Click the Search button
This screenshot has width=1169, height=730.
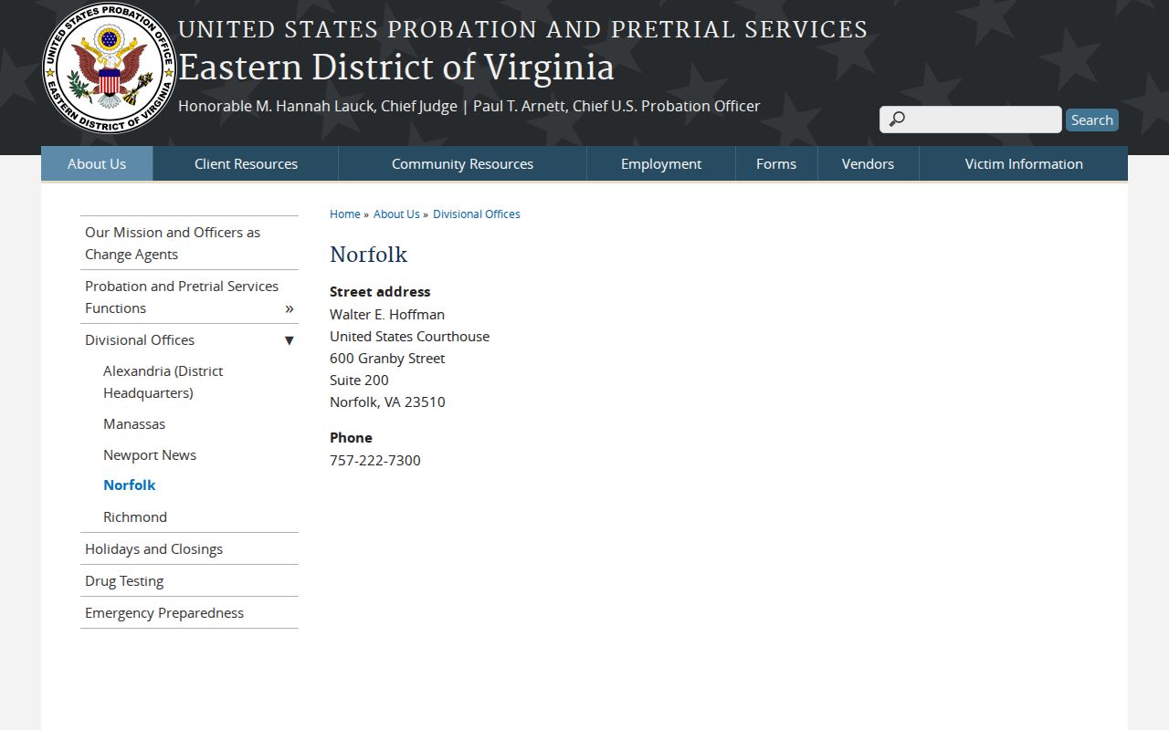tap(1091, 120)
